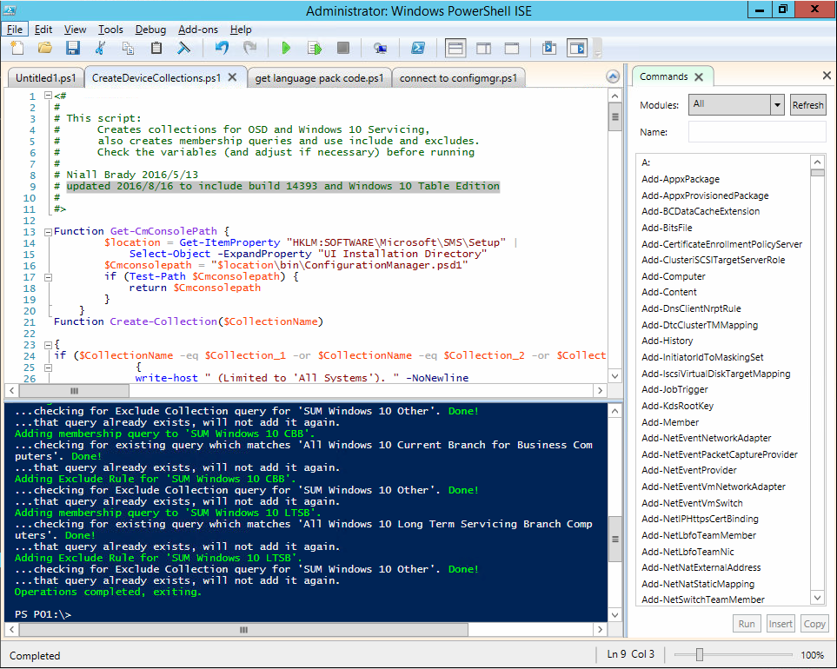
Task: Collapse the Get-CmConsolePath function fold
Action: pos(48,232)
